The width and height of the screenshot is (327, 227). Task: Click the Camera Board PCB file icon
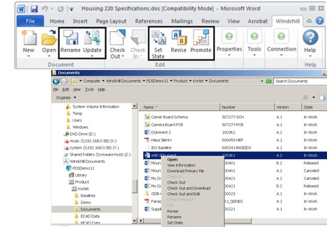(147, 125)
